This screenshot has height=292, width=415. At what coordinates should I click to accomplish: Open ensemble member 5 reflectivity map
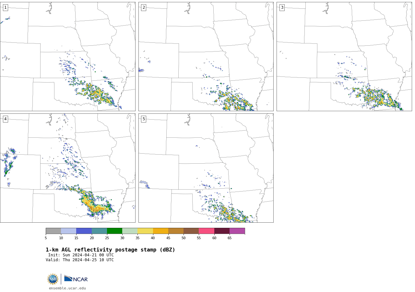pyautogui.click(x=206, y=168)
